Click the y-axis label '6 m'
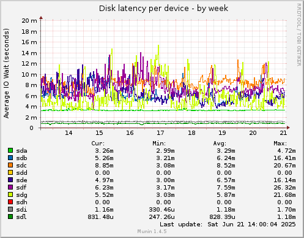The height and width of the screenshot is (238, 304). pos(31,96)
